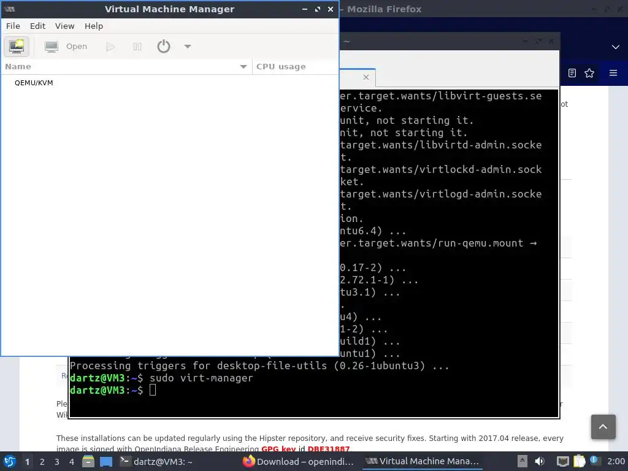Open the Firefox hamburger menu
628x471 pixels.
(613, 73)
